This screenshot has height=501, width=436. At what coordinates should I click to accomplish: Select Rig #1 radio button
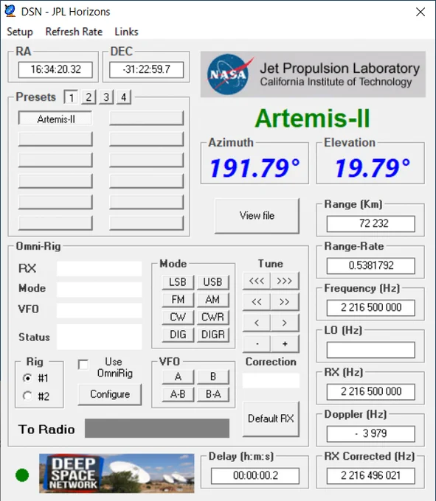pos(27,378)
